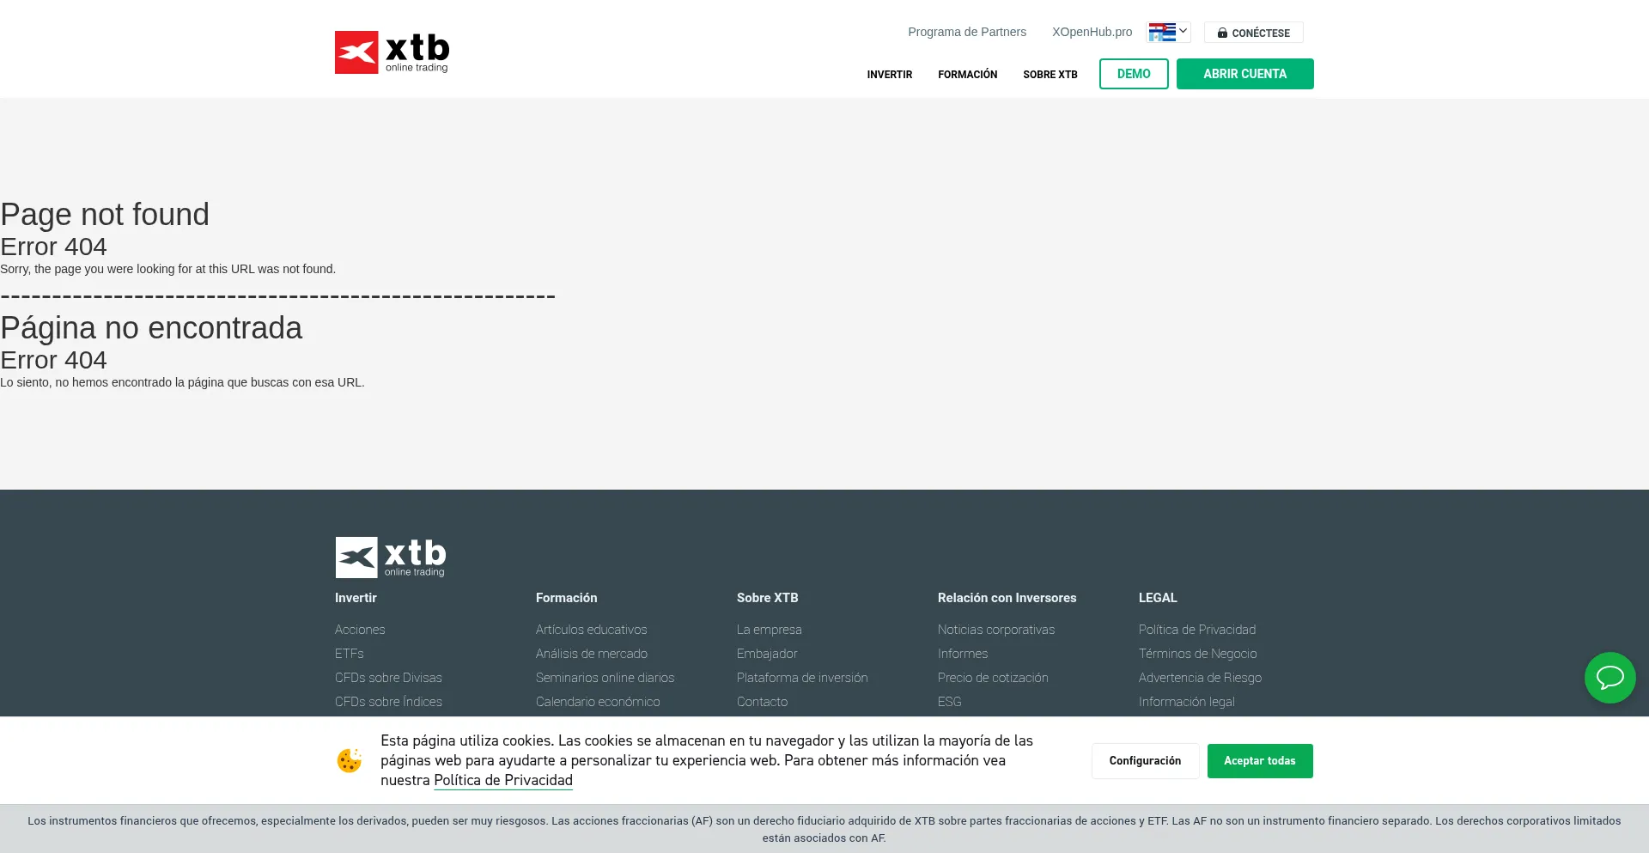Image resolution: width=1649 pixels, height=853 pixels.
Task: Click the XTB logo in header
Action: [x=392, y=52]
